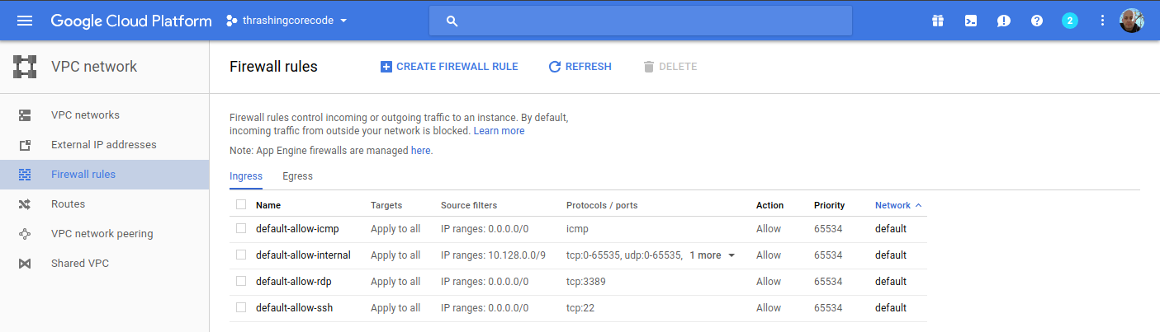Click the tcp:3389 protocol cell
1160x332 pixels.
coord(585,282)
